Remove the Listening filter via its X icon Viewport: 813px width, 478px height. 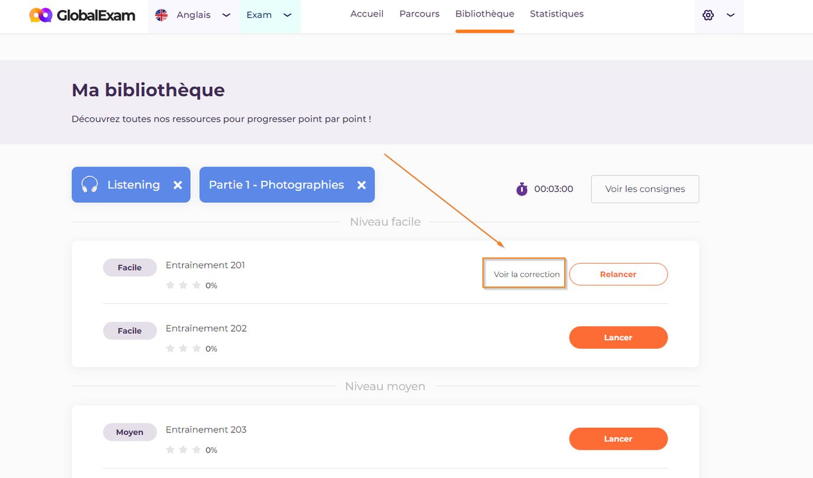point(178,184)
